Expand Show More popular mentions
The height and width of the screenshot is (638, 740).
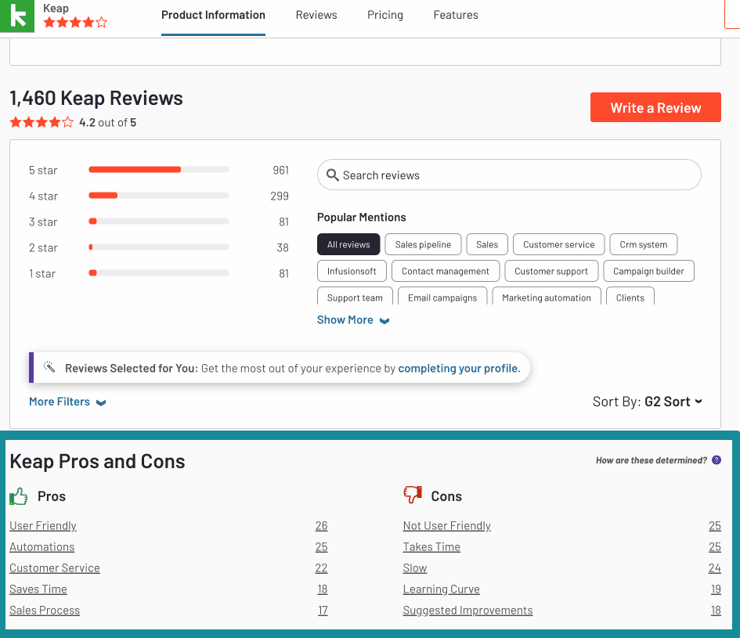coord(353,320)
